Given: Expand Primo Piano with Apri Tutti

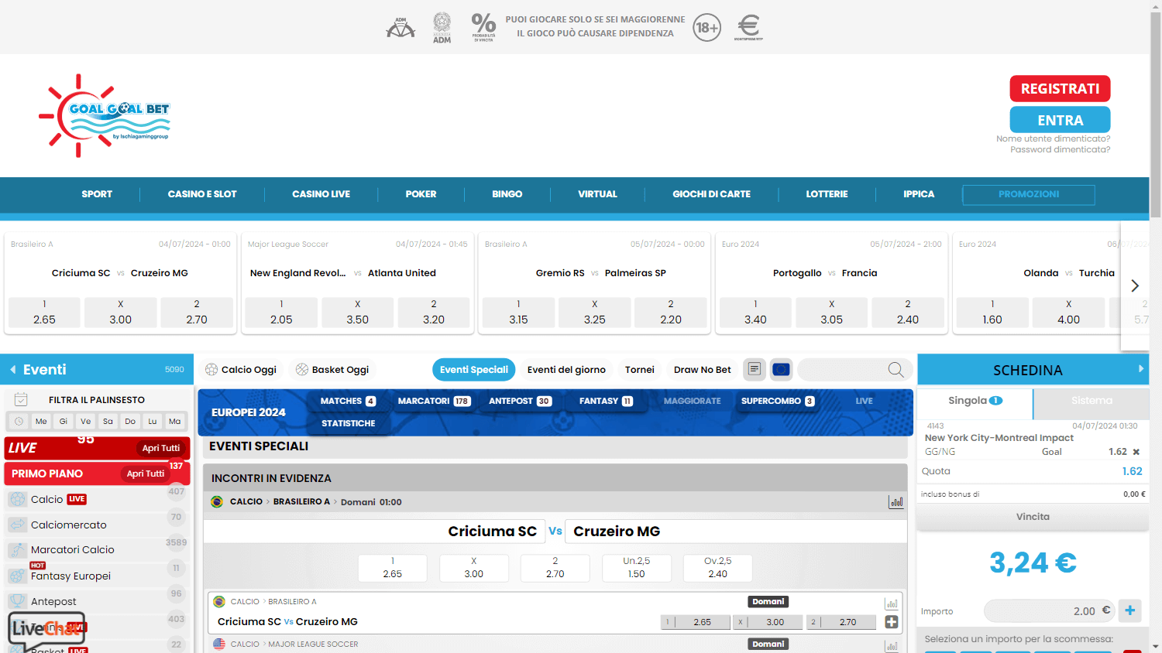Looking at the screenshot, I should pyautogui.click(x=146, y=474).
